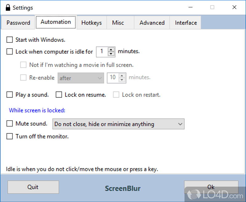The width and height of the screenshot is (246, 202).
Task: Enable Lock when computer is idle
Action: (10, 52)
